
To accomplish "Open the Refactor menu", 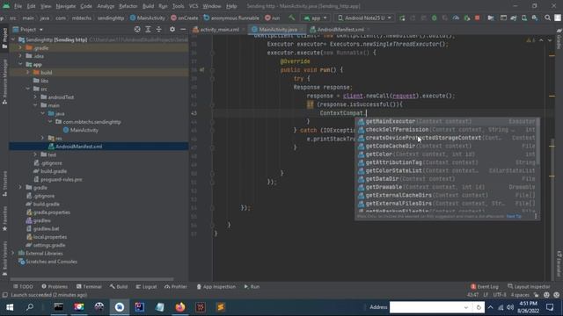I will (128, 6).
